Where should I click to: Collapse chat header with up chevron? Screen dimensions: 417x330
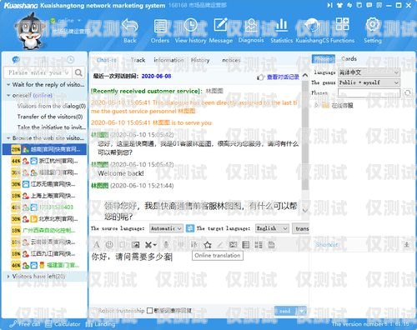[305, 75]
